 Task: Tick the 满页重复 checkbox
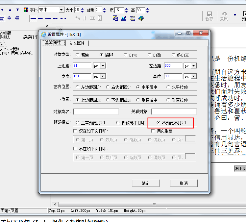(153, 131)
